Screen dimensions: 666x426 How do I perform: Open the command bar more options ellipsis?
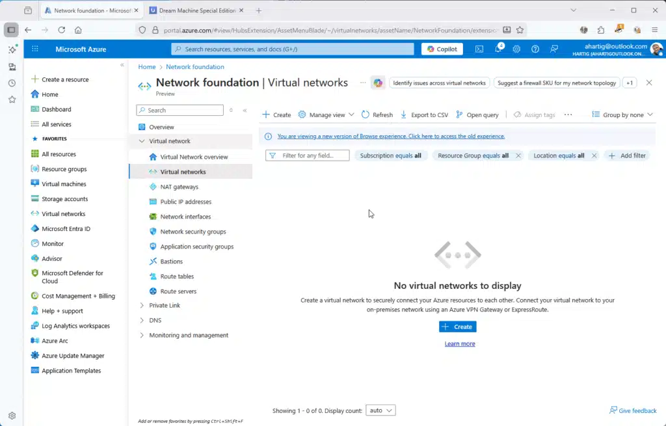pyautogui.click(x=568, y=114)
